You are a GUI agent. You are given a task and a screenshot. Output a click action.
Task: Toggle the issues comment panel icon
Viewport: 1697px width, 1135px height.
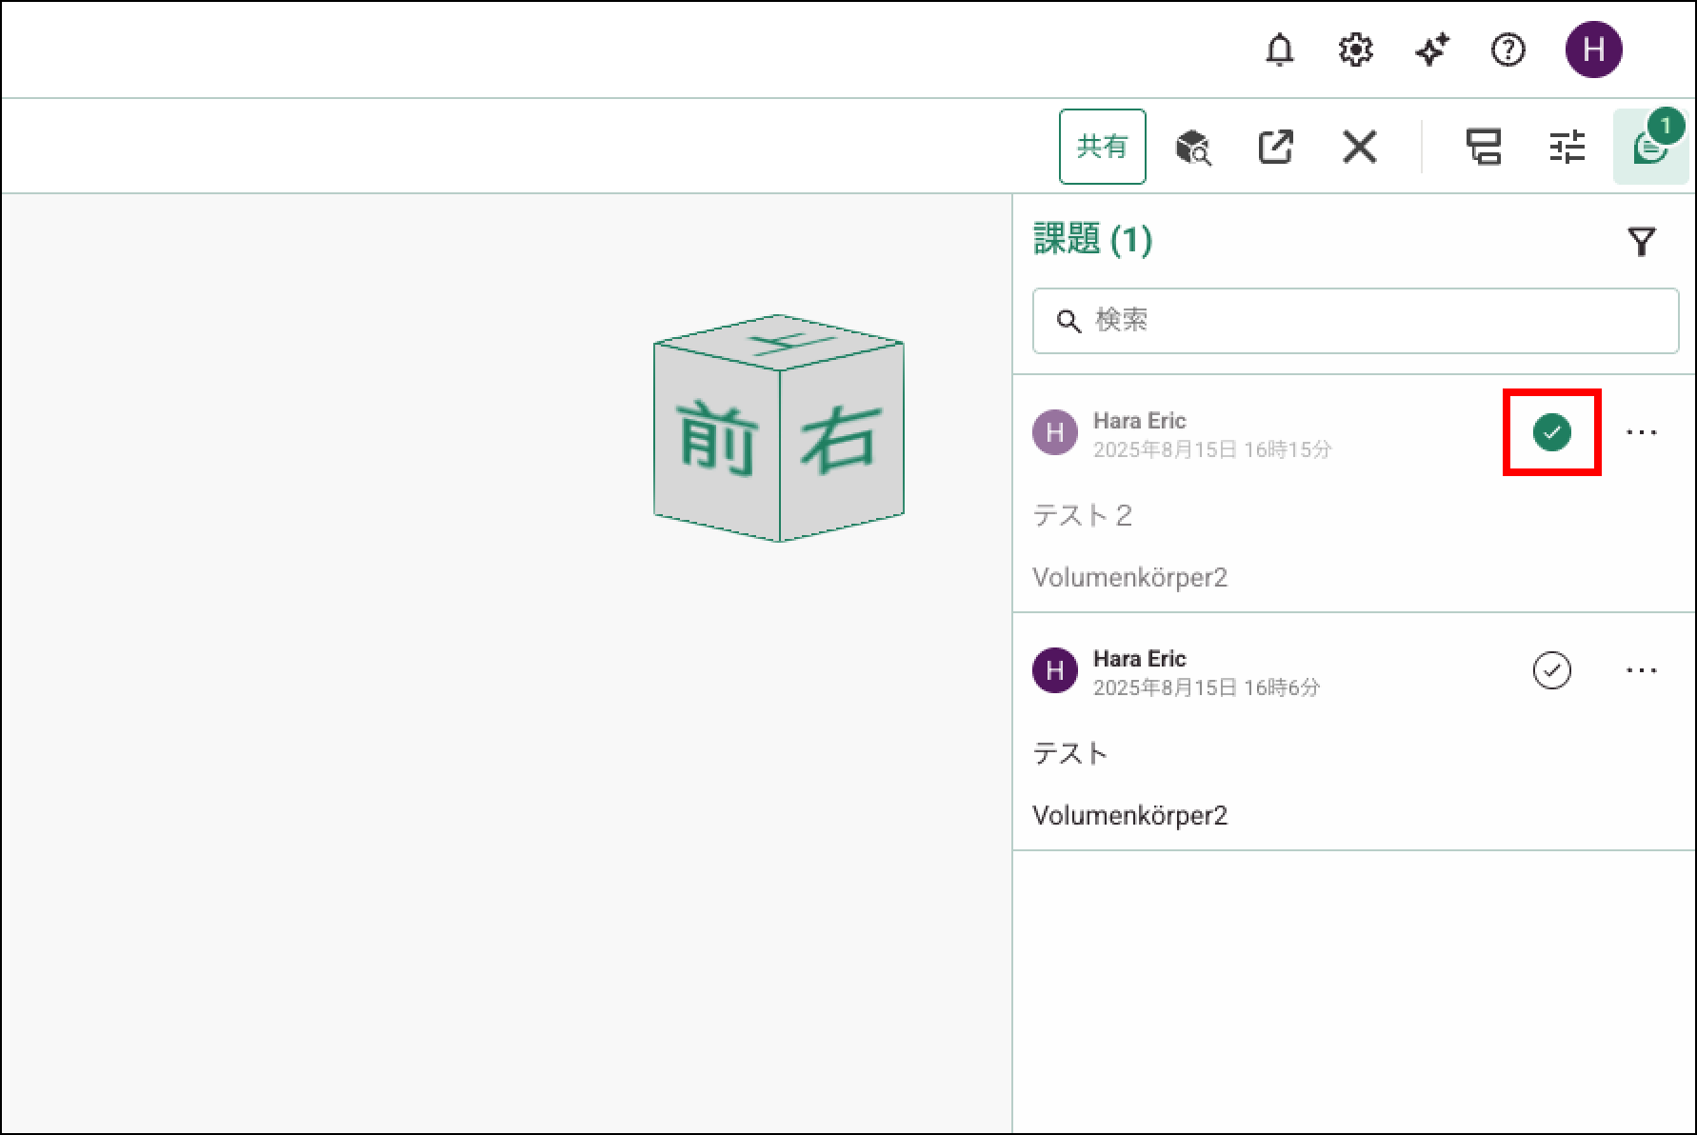tap(1649, 148)
